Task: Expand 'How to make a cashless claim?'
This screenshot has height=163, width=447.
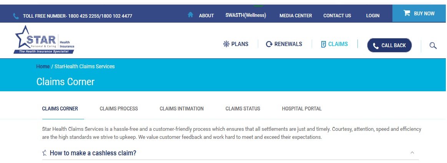Action: coord(93,153)
